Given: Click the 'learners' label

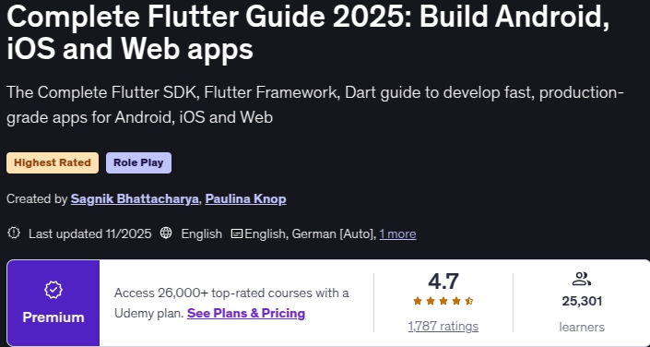Looking at the screenshot, I should click(x=582, y=327).
